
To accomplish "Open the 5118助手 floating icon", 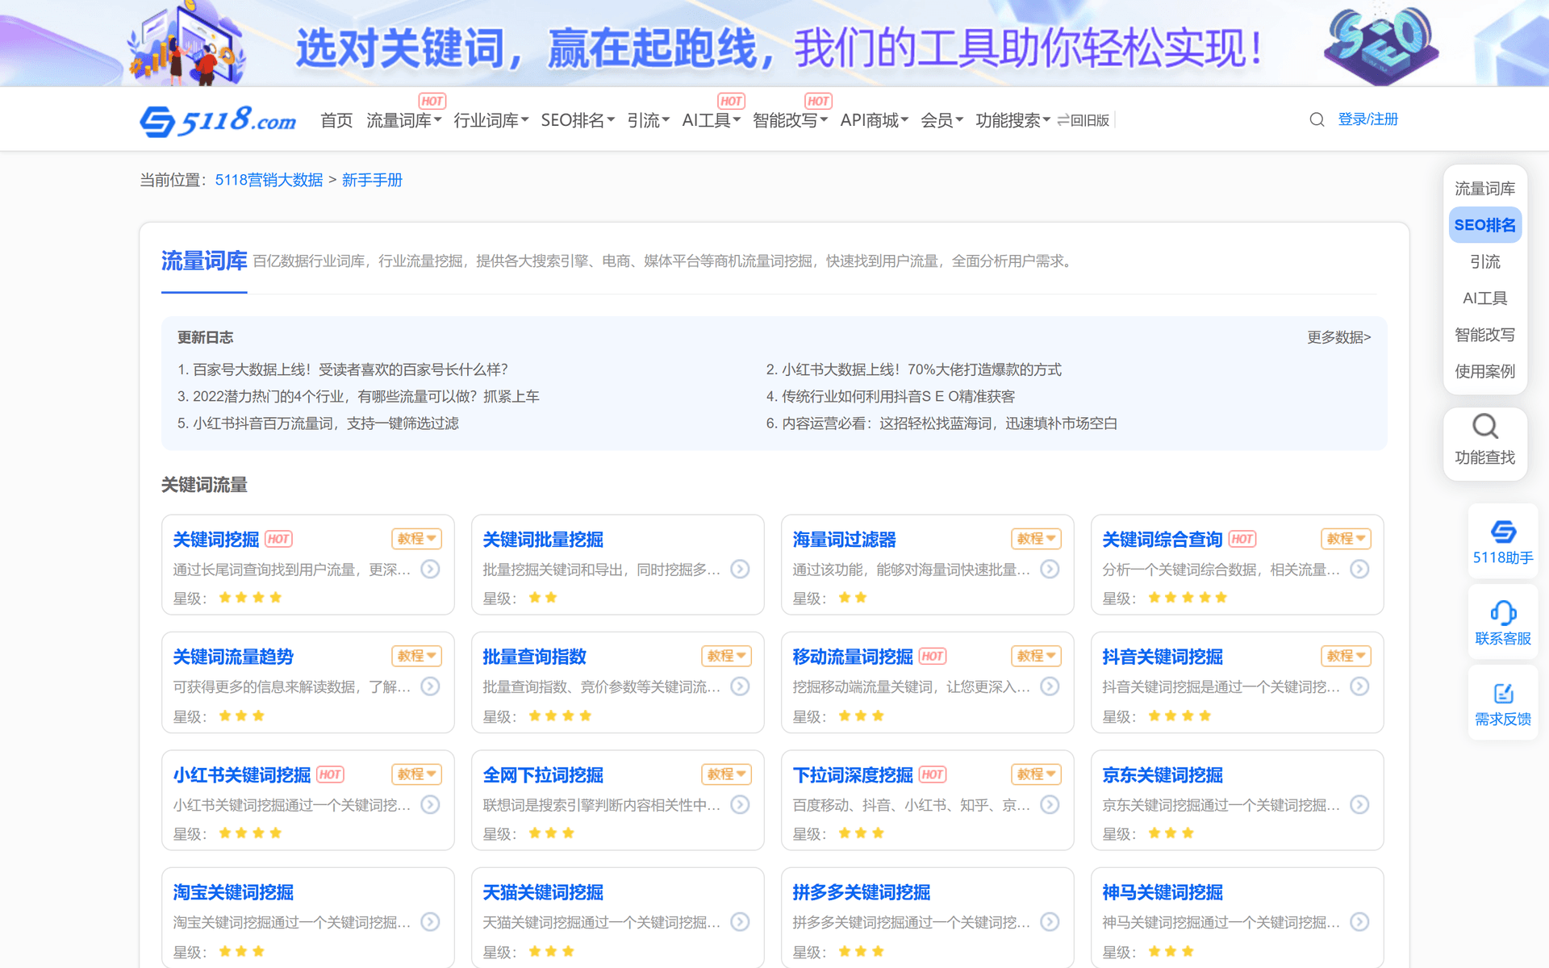I will point(1503,532).
